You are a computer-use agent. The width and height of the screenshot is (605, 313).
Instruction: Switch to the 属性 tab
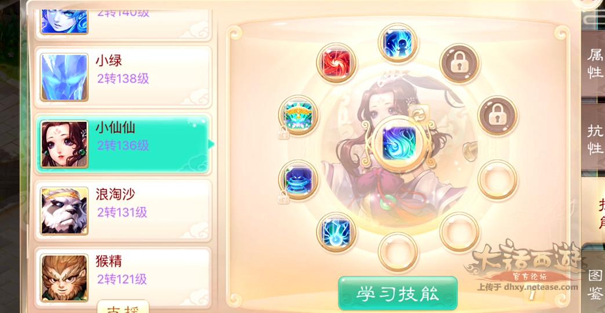click(x=595, y=64)
